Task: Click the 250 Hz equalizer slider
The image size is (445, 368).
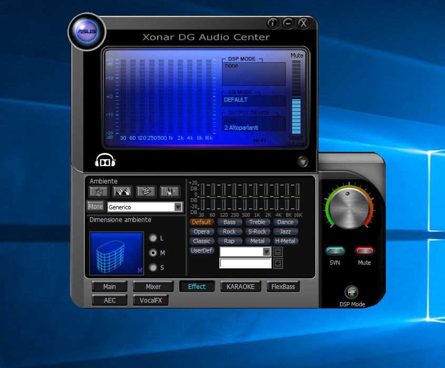Action: [234, 197]
